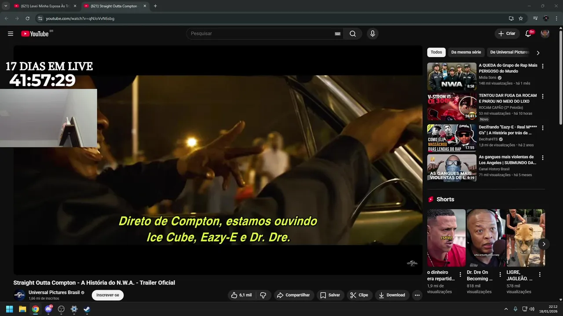
Task: Open system tray volume icon
Action: [532, 309]
